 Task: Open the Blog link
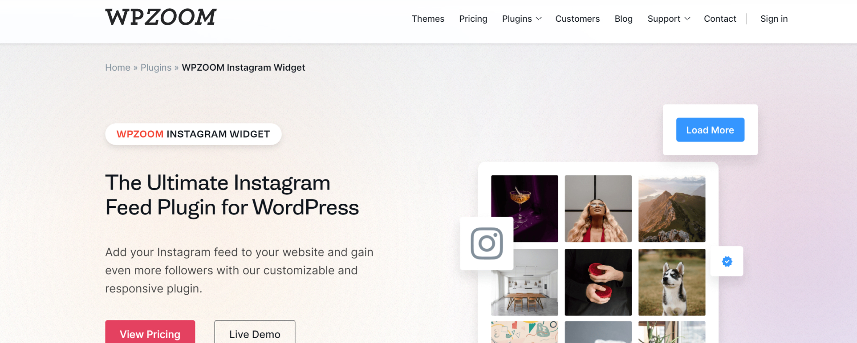coord(624,19)
